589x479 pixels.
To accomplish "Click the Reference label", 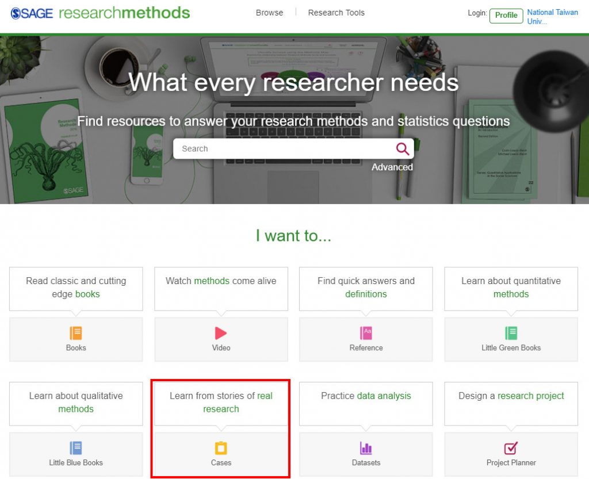I will point(366,348).
